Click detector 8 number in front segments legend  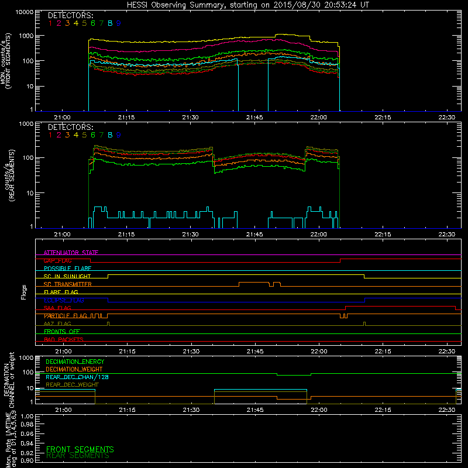point(110,23)
